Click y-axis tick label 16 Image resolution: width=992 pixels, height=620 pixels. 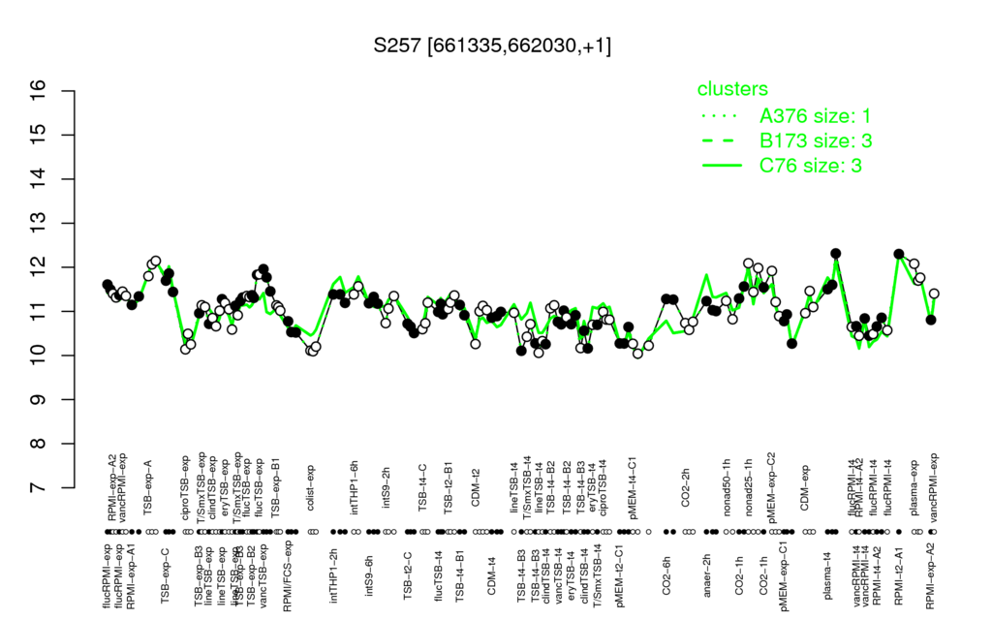[x=38, y=91]
